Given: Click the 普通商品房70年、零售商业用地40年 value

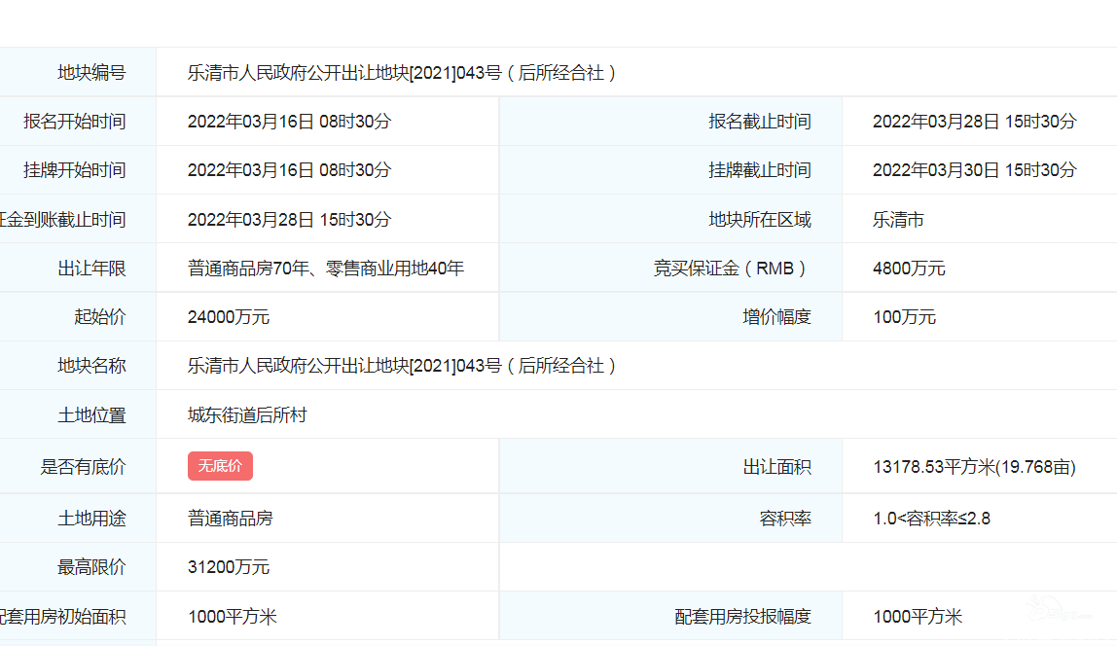Looking at the screenshot, I should tap(326, 269).
